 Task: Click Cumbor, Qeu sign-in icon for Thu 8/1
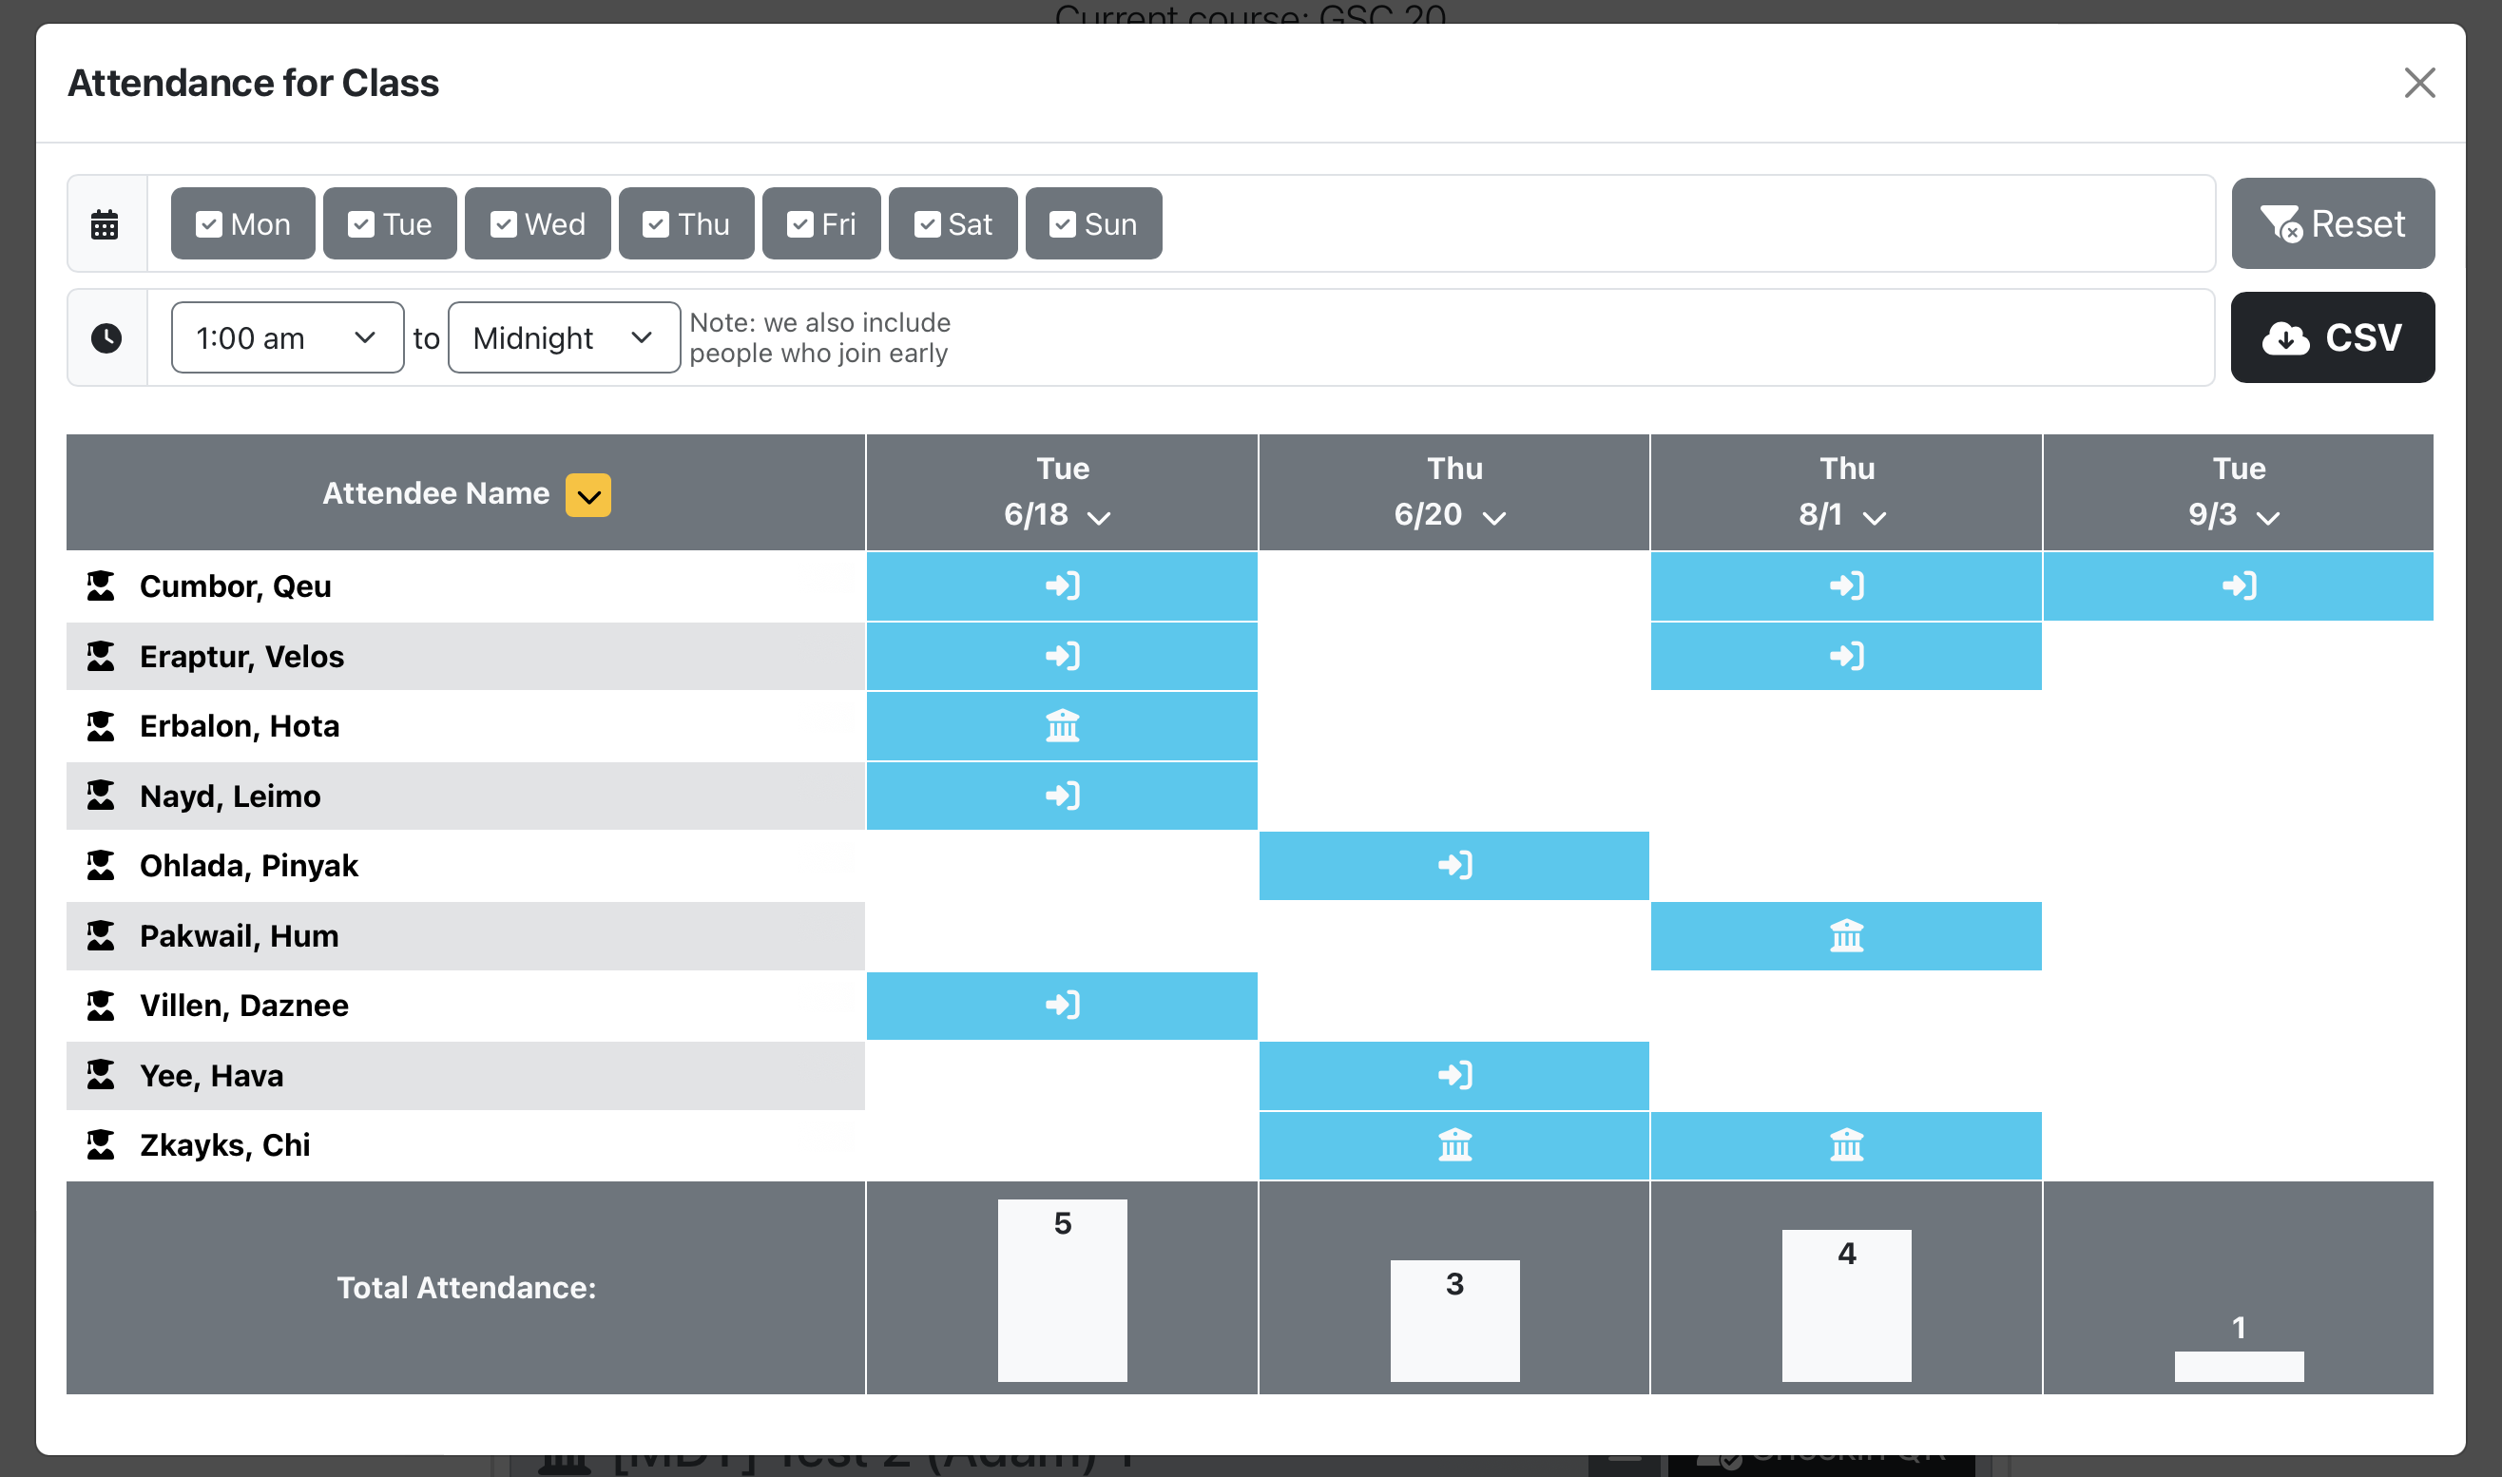(x=1846, y=585)
